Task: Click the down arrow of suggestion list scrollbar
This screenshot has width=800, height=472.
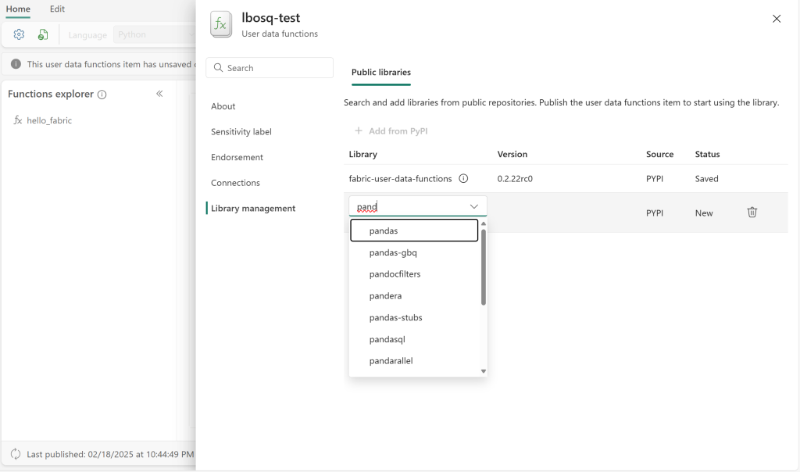Action: (x=484, y=371)
